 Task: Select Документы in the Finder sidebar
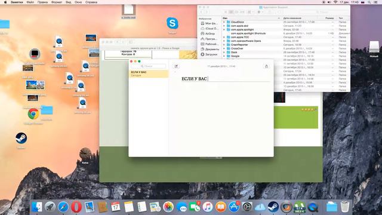[x=210, y=49]
